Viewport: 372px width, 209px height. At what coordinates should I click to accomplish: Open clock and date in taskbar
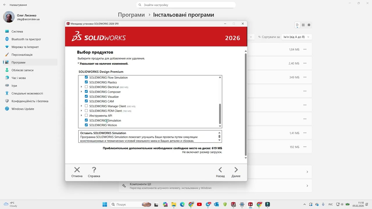click(x=358, y=204)
